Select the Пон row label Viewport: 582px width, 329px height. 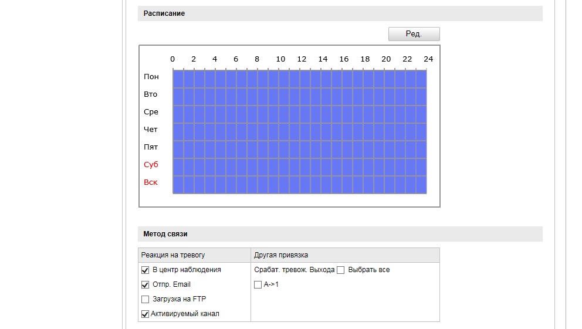(151, 77)
